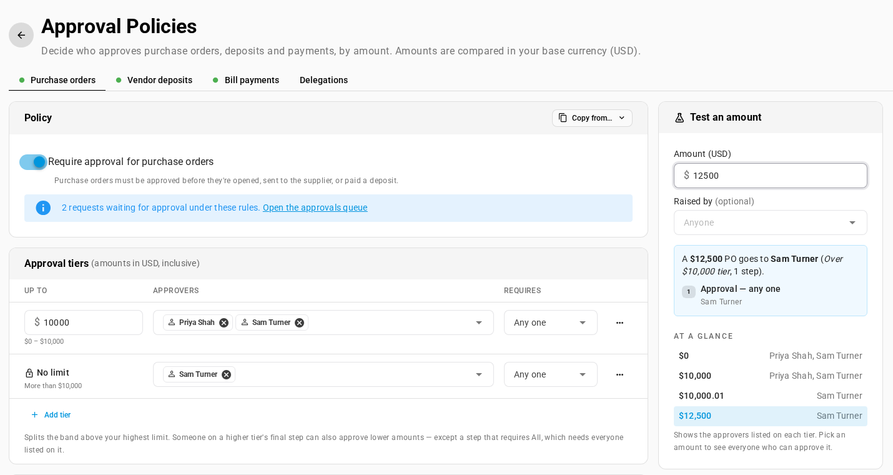Click the Sam Turner chip in the No limit tier
Screen dimensions: 893x475
198,374
